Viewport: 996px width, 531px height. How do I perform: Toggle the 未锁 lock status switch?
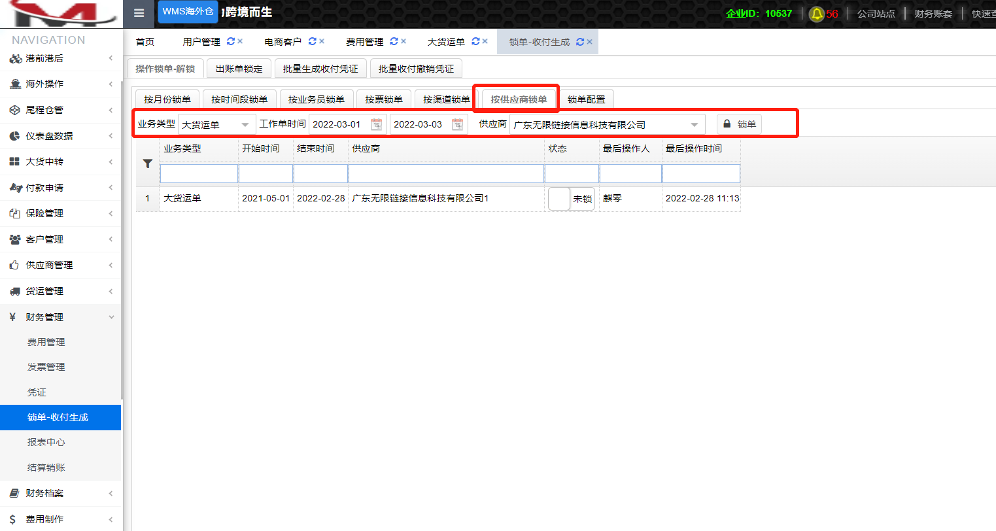click(x=571, y=199)
